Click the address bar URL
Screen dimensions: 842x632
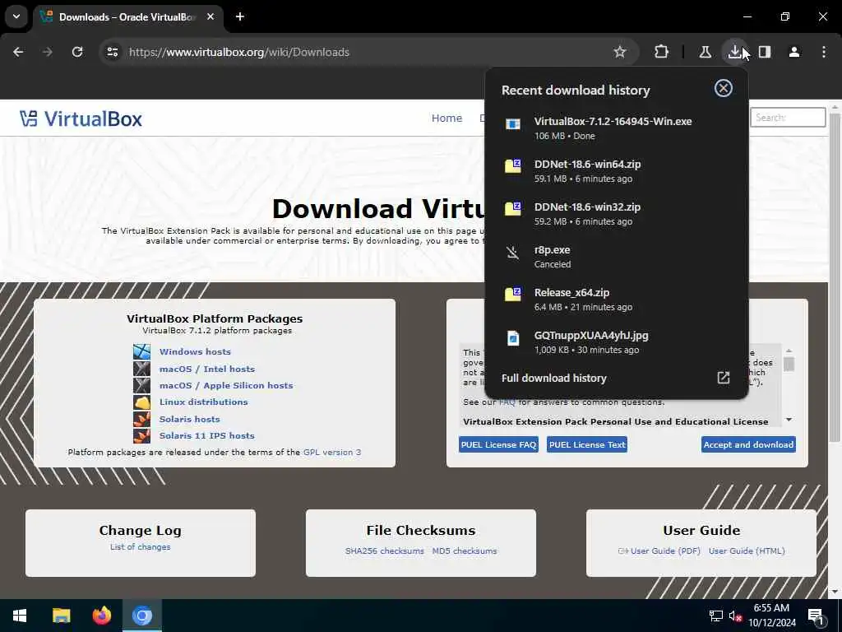click(x=239, y=52)
